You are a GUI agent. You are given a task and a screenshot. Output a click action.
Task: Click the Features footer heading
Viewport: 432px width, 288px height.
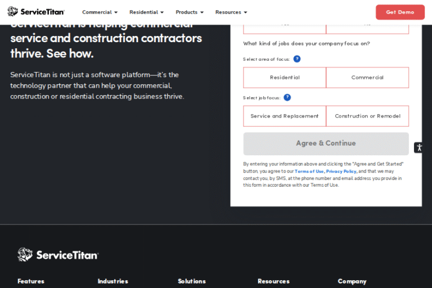point(31,281)
